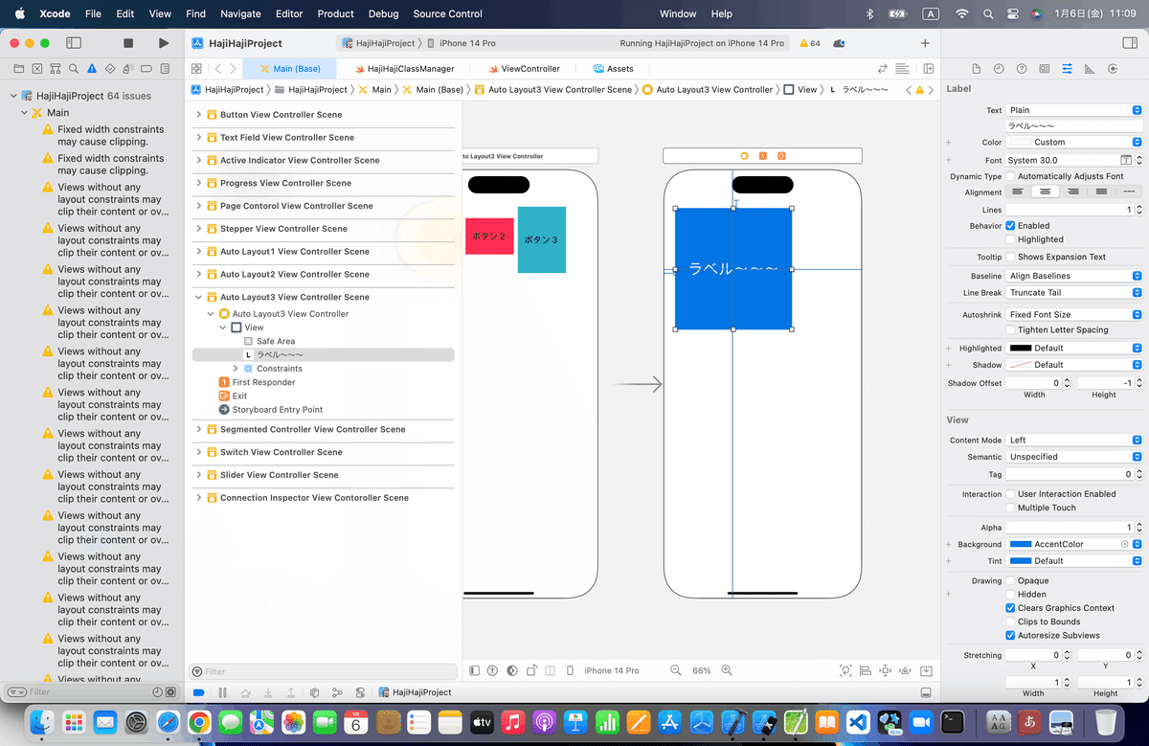Toggle Automatically Adjusts Font checkbox
1149x746 pixels.
click(x=1010, y=176)
